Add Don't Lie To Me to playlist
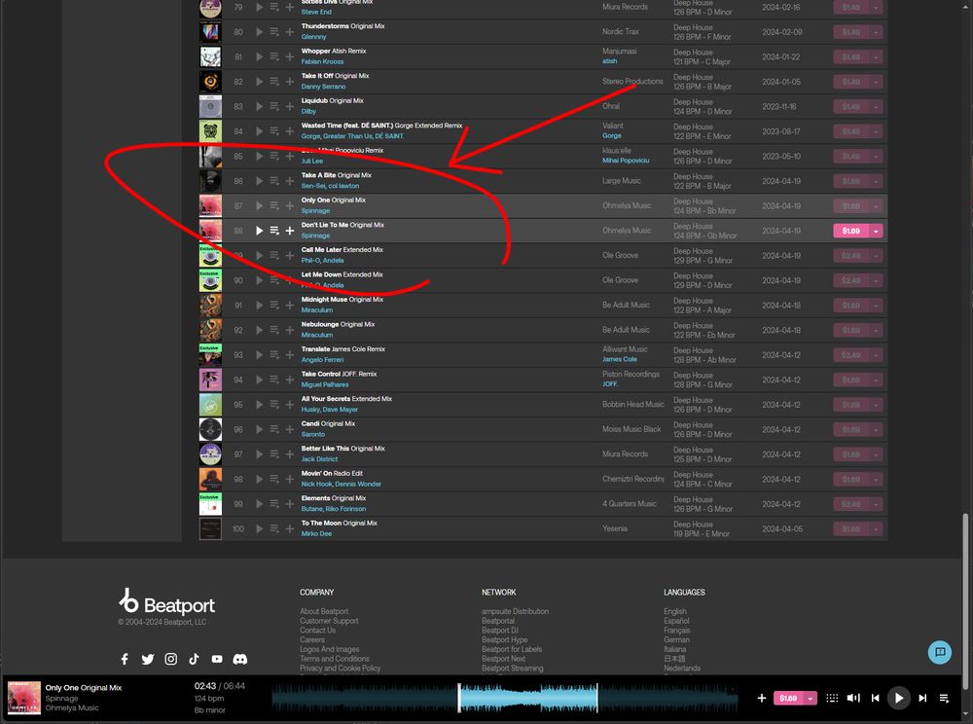The image size is (973, 724). [x=290, y=231]
